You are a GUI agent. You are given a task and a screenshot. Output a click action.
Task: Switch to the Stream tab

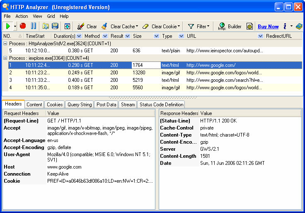coord(128,105)
